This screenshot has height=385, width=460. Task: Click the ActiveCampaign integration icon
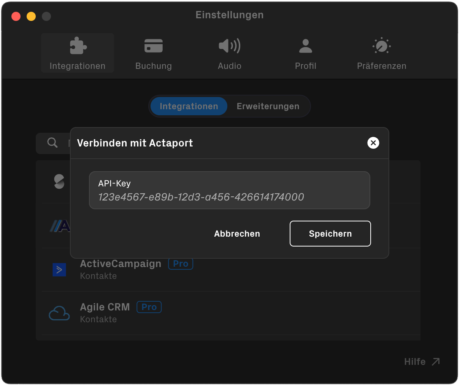click(59, 270)
